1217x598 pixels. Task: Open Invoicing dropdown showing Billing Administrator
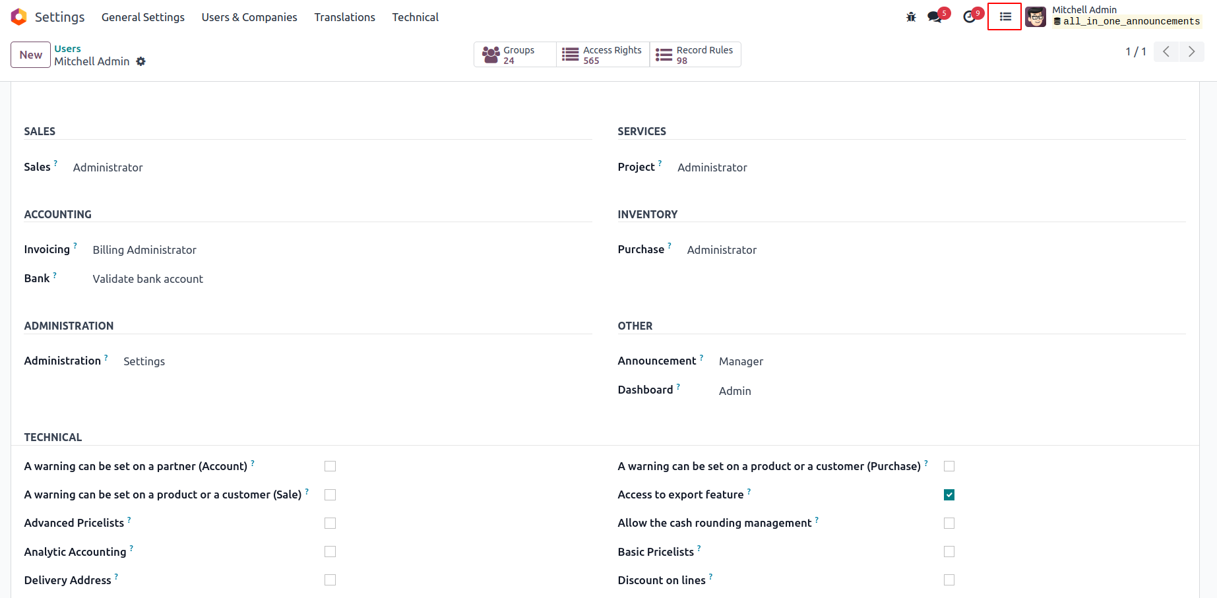pyautogui.click(x=144, y=250)
